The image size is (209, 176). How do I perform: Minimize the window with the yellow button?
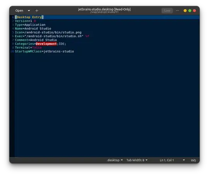(185, 11)
